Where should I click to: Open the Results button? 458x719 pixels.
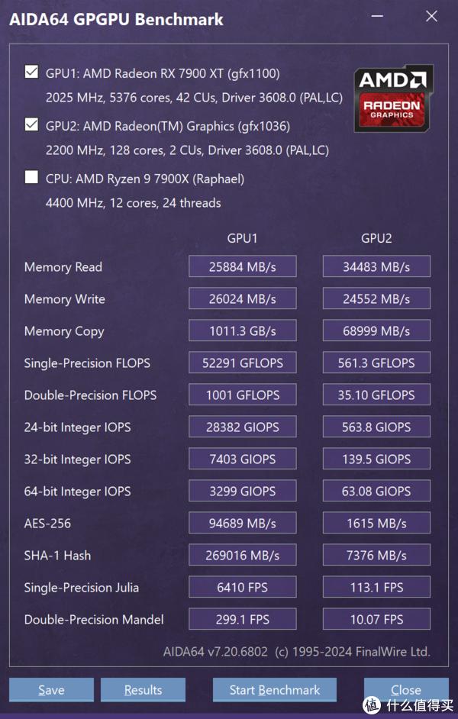(x=143, y=690)
